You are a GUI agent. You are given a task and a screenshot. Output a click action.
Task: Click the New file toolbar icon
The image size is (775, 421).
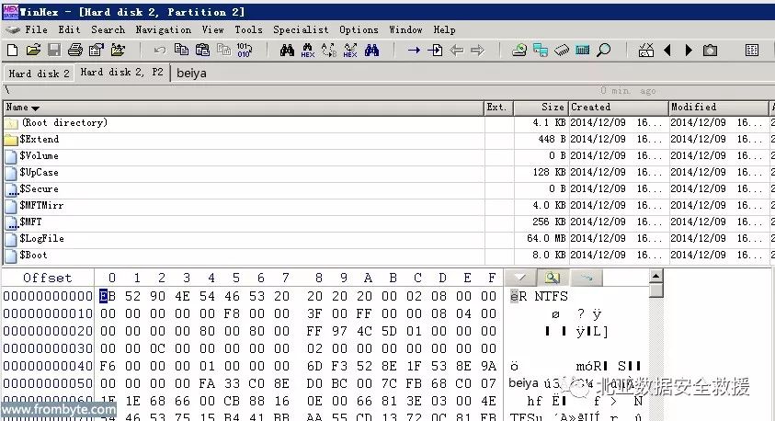click(x=12, y=50)
